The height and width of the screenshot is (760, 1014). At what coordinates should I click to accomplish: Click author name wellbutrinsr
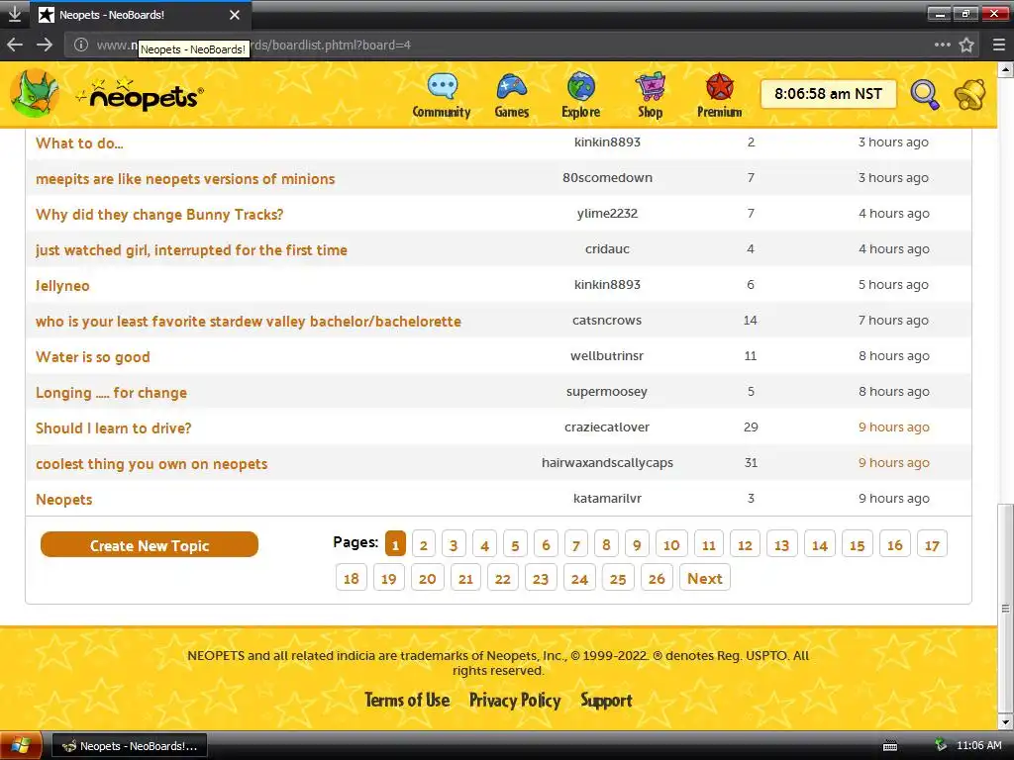click(x=607, y=355)
